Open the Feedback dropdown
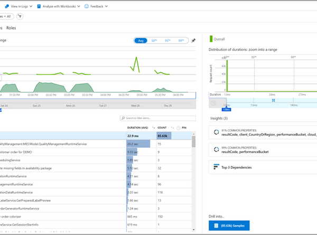This screenshot has width=317, height=235. pyautogui.click(x=96, y=6)
